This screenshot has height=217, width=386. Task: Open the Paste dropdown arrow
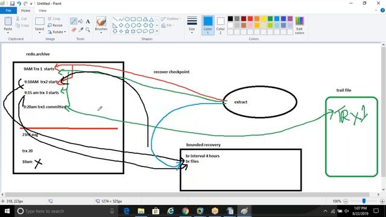pyautogui.click(x=8, y=33)
